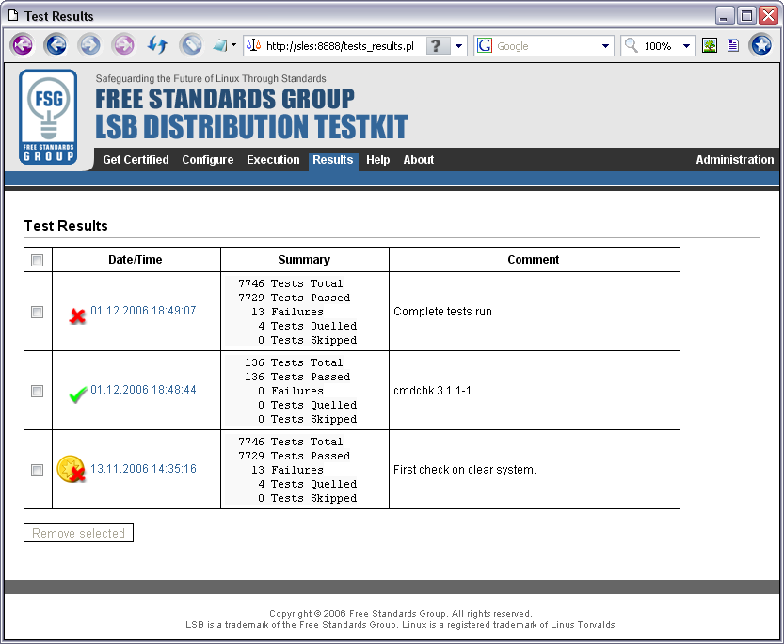Image resolution: width=784 pixels, height=644 pixels.
Task: Click inside the Google search field
Action: point(546,46)
